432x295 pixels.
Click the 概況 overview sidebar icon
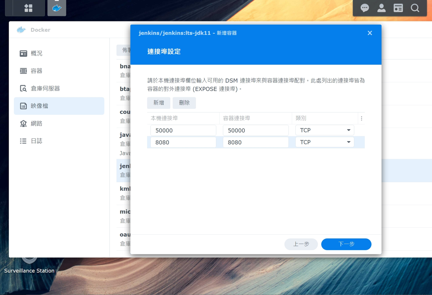[x=24, y=53]
